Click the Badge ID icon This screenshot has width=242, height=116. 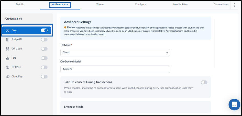8,39
